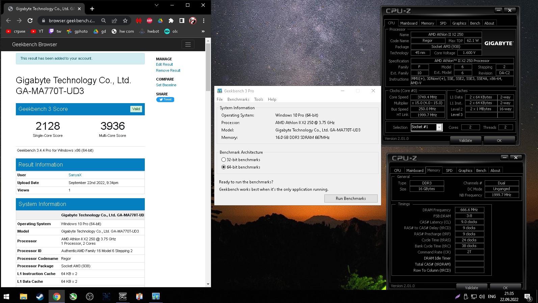Open the Benchmarks menu in Geekbench 3

click(238, 99)
